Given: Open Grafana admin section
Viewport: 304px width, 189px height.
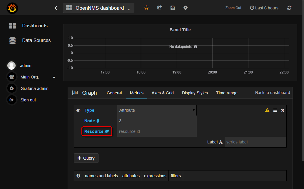Looking at the screenshot, I should point(34,88).
